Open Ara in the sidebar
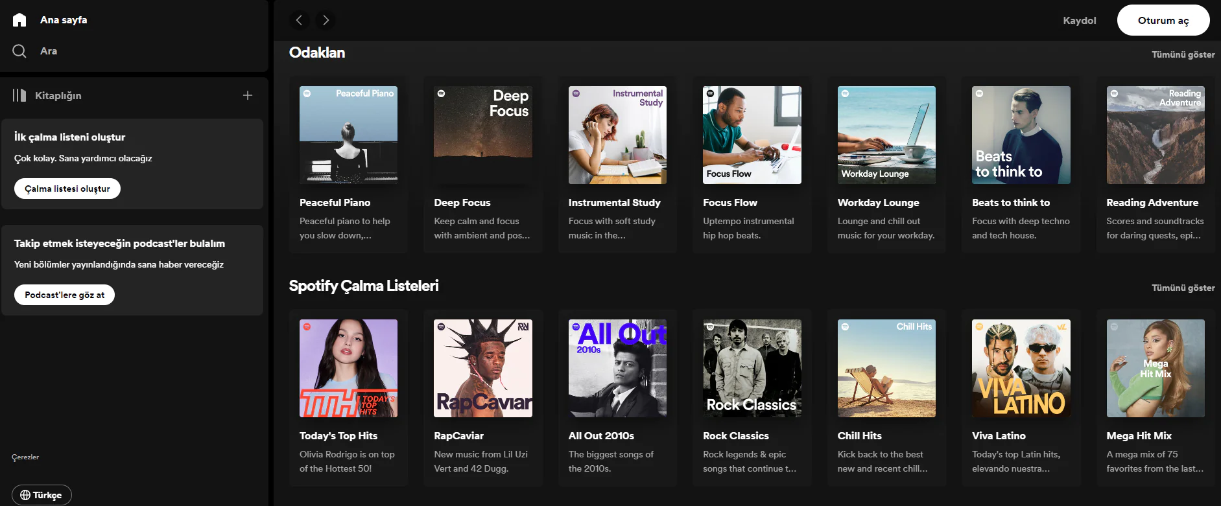Image resolution: width=1221 pixels, height=506 pixels. click(49, 51)
